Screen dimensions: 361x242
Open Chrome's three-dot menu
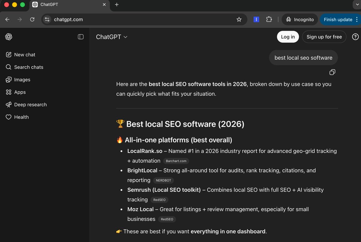tap(357, 19)
